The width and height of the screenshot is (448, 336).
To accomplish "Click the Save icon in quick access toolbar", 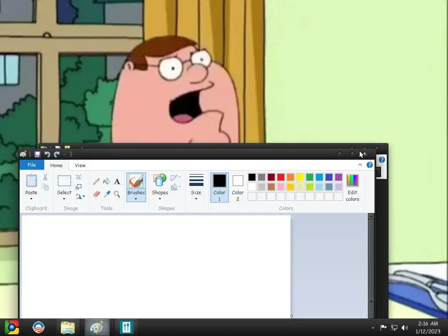I will click(x=38, y=154).
